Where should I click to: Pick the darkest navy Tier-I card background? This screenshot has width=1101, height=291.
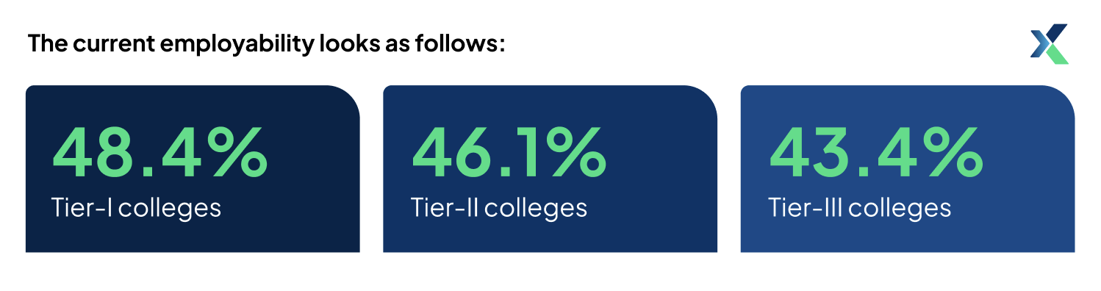point(193,169)
